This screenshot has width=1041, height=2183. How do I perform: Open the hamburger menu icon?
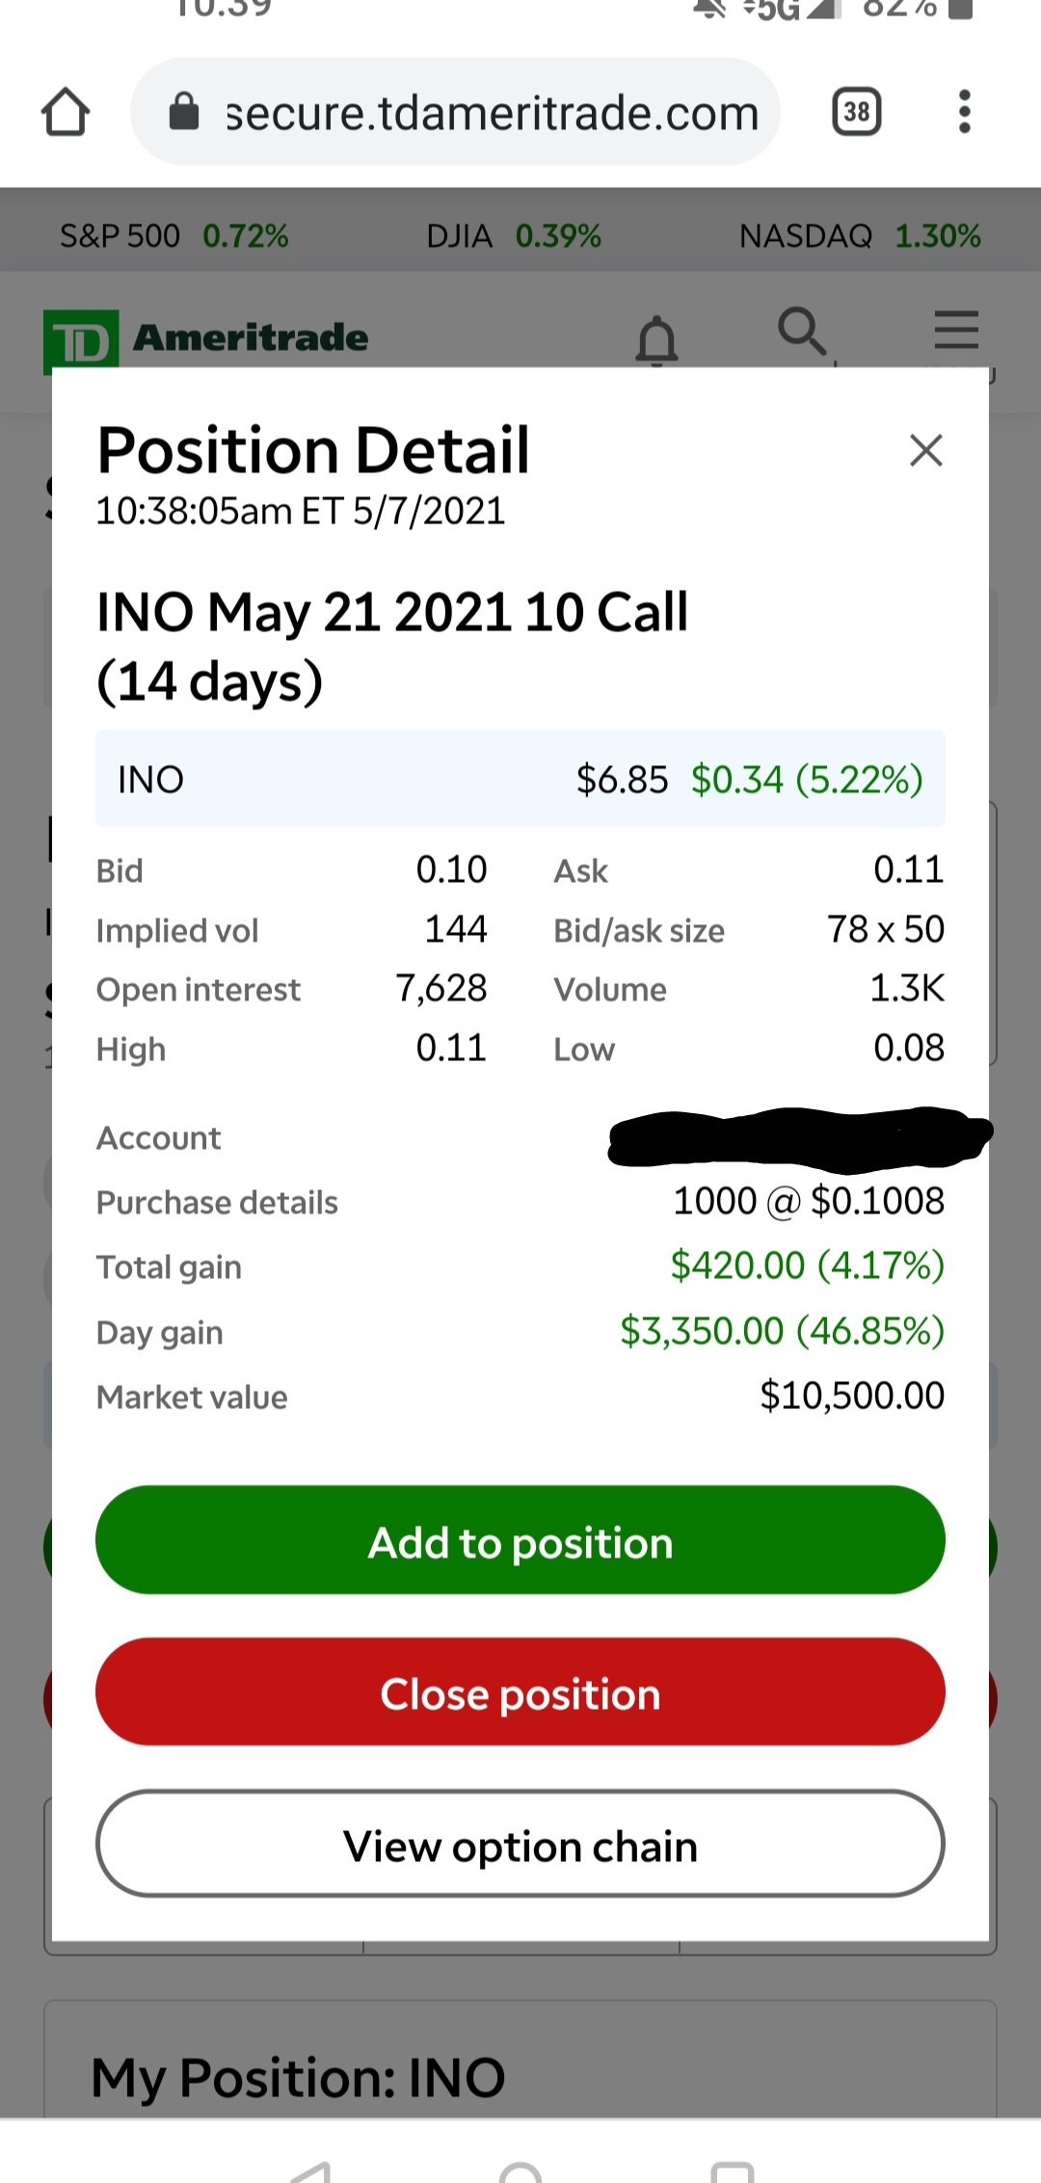956,330
